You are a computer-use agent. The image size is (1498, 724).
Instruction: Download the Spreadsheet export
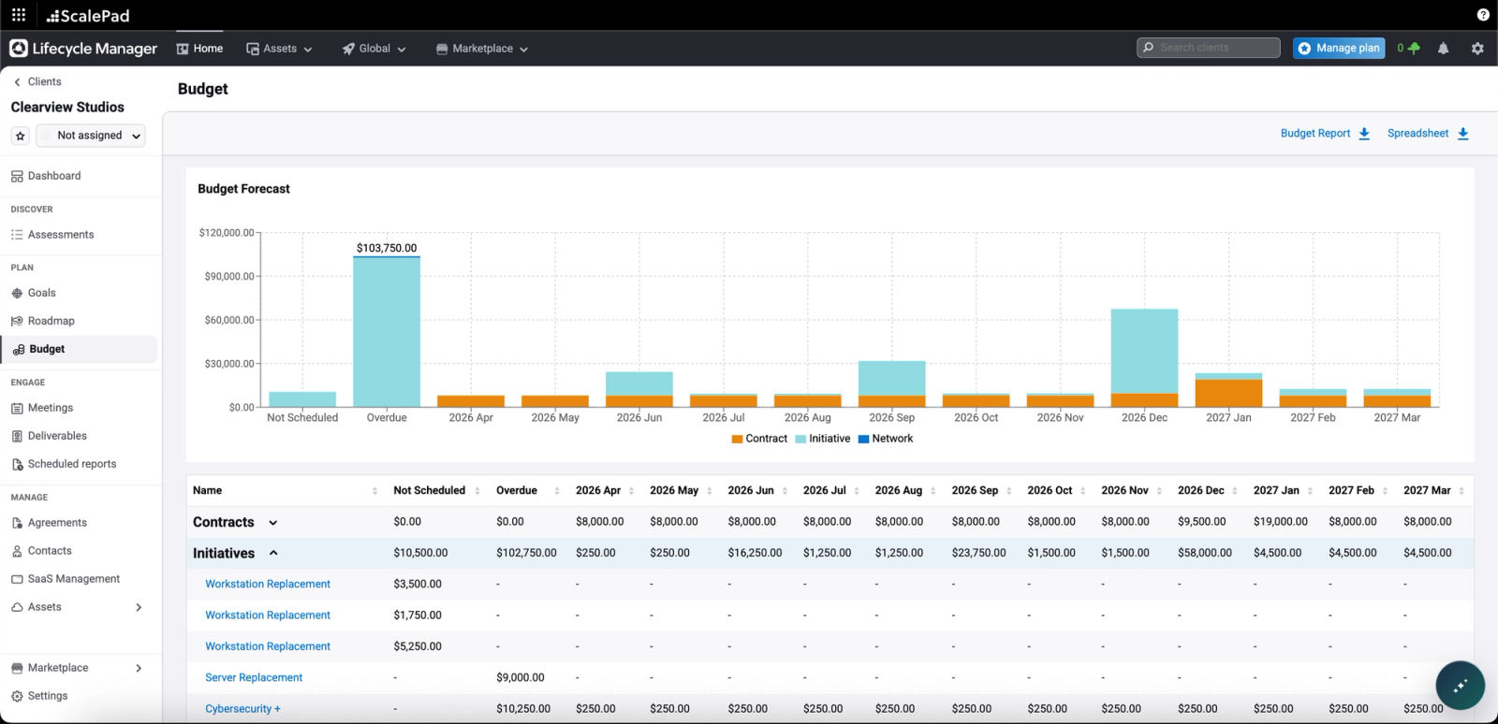(x=1428, y=134)
